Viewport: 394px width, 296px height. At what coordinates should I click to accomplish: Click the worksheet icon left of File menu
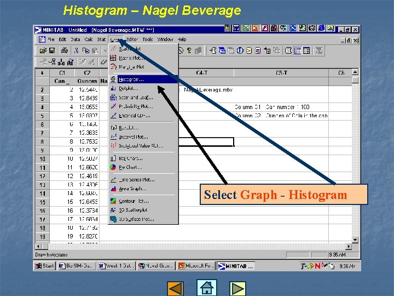[x=42, y=39]
